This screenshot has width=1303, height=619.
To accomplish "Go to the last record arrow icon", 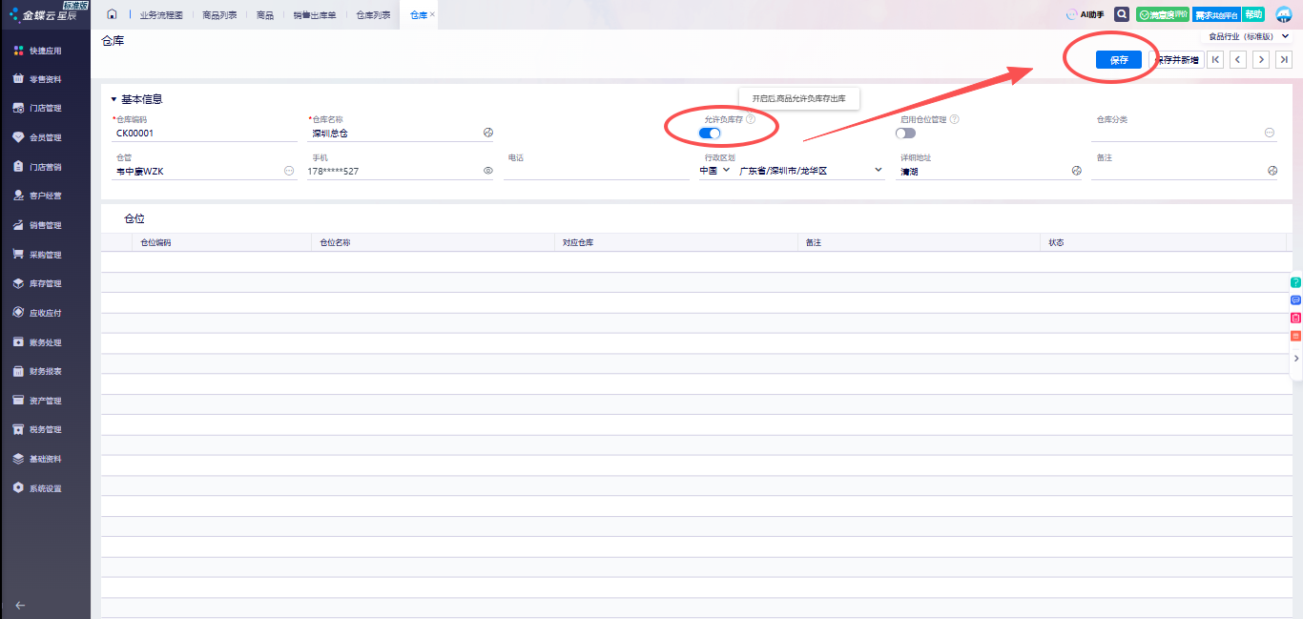I will [1285, 59].
